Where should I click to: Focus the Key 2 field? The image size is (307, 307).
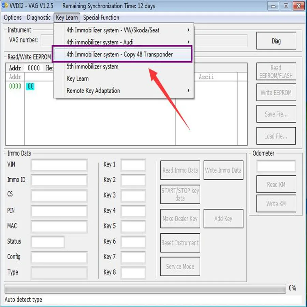(x=133, y=180)
